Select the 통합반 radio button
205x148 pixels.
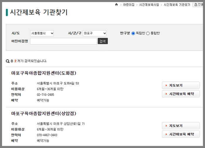[x=148, y=33]
